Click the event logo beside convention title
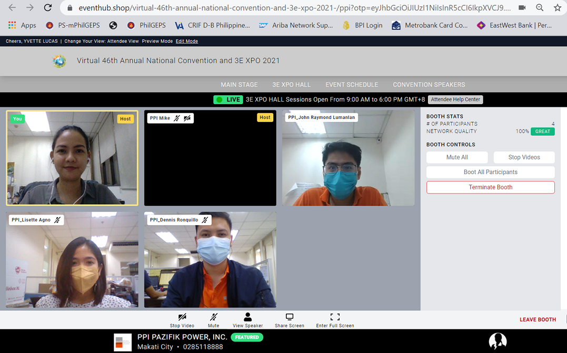This screenshot has width=567, height=353. coord(59,61)
